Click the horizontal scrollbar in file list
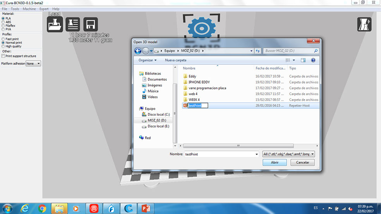381x214 pixels. [239, 146]
